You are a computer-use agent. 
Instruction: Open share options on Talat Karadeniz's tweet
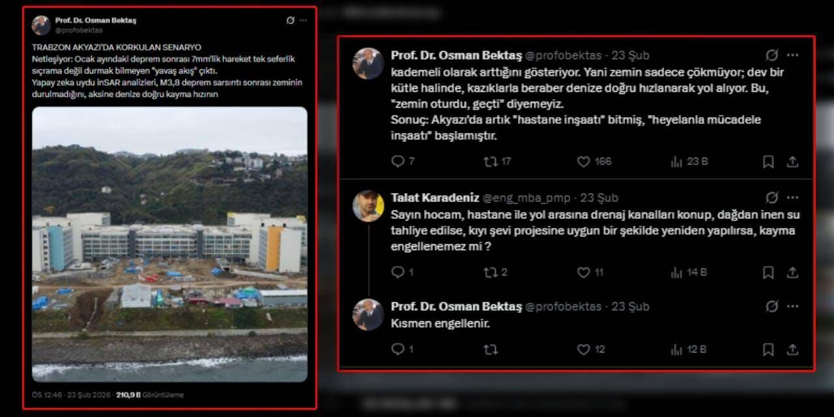[792, 272]
